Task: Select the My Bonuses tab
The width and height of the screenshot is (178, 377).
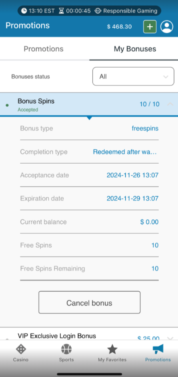Action: (x=135, y=49)
